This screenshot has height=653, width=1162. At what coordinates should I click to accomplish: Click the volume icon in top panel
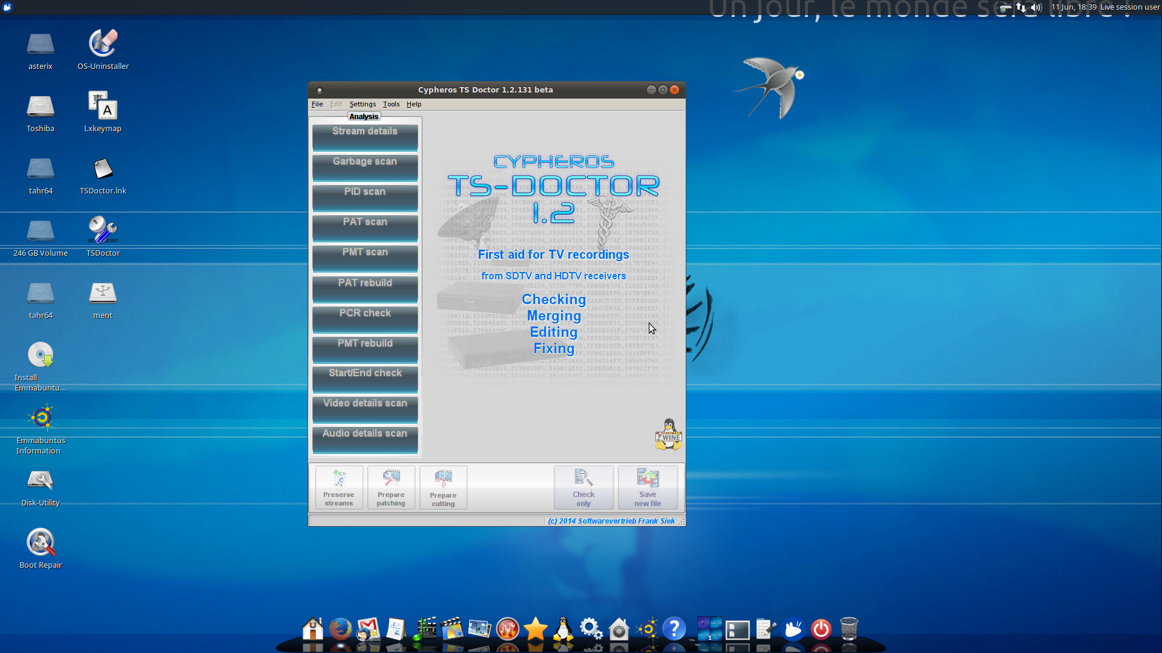pos(1037,7)
